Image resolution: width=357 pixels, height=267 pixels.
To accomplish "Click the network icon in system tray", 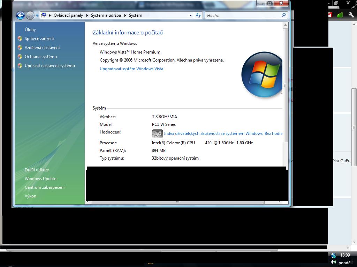I will [333, 256].
